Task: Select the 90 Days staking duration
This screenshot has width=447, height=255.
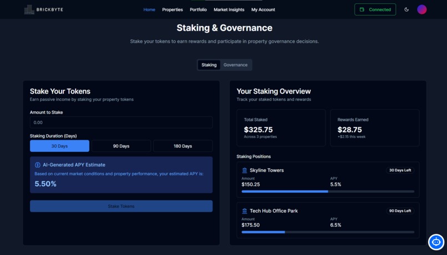Action: point(121,146)
